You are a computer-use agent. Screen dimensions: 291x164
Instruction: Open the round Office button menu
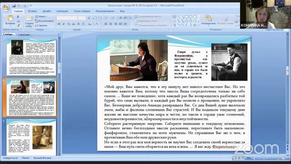tap(6, 8)
